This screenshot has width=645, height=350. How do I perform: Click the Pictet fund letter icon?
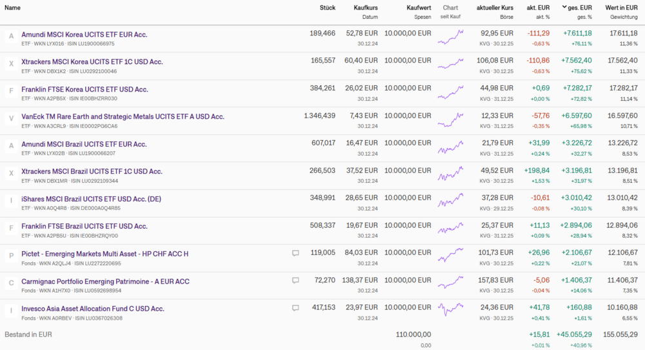tap(11, 256)
